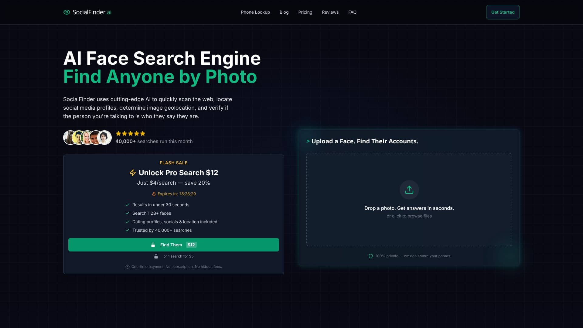Click 'or click to browse files' text
This screenshot has width=583, height=328.
point(409,216)
